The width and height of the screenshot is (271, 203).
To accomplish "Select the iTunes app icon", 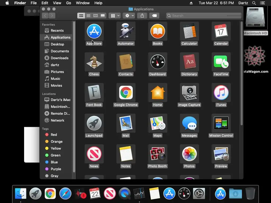I will pyautogui.click(x=221, y=93).
